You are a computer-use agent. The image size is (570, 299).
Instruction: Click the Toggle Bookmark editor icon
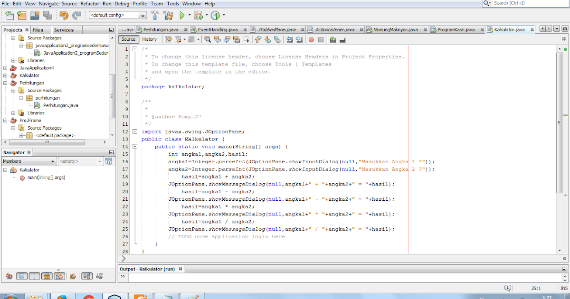pyautogui.click(x=277, y=39)
